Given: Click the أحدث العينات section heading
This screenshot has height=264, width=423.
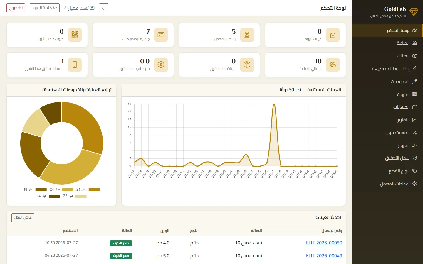Looking at the screenshot, I should click(x=328, y=217).
